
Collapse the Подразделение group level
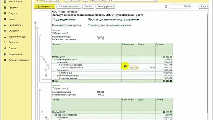point(35,23)
